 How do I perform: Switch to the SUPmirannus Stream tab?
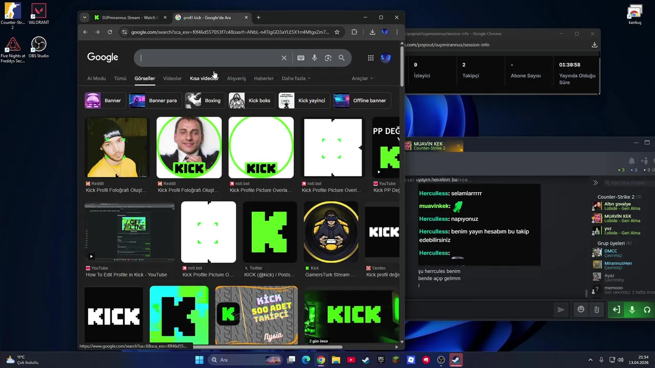coord(130,17)
